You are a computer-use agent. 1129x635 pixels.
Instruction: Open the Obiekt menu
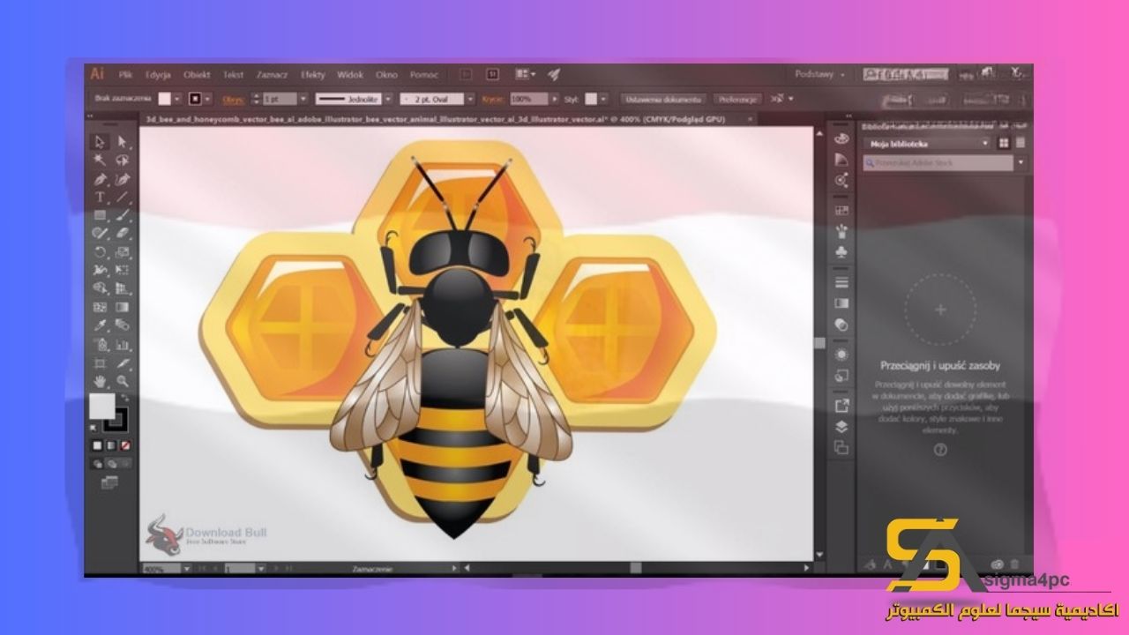point(197,75)
